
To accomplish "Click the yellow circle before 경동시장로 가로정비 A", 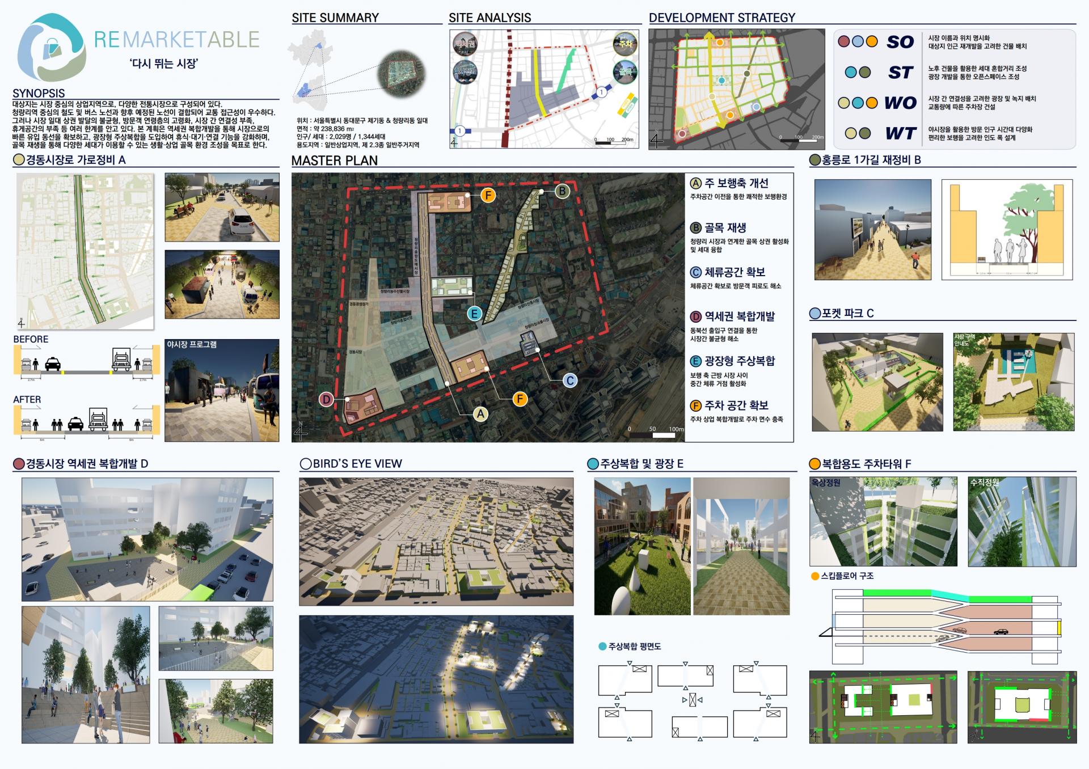I will coord(19,160).
